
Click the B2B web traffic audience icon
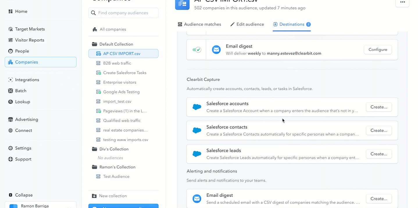pos(98,63)
